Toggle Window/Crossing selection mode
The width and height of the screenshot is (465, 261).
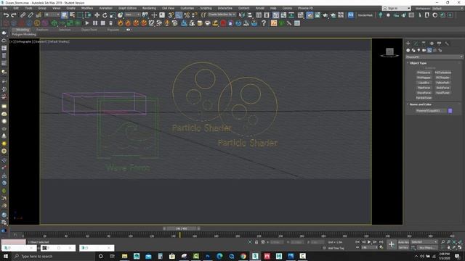88,15
